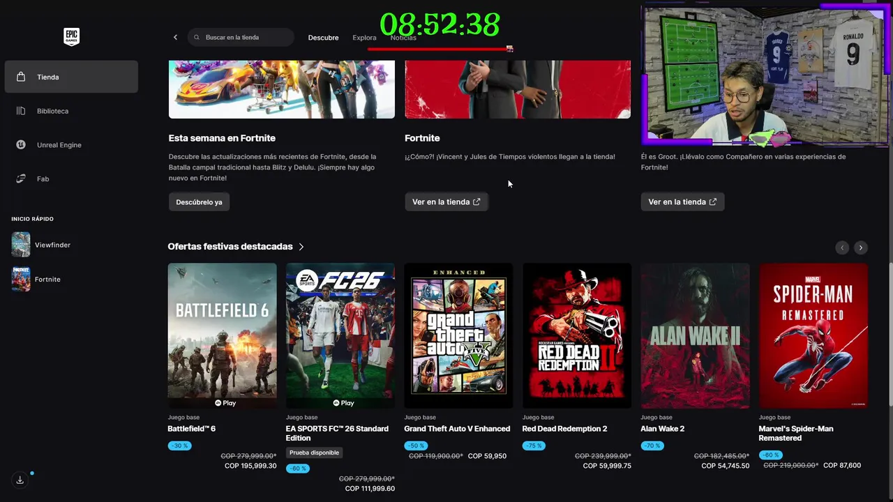Click the INICIO RÁPIDO section label
The image size is (893, 502).
(x=32, y=219)
